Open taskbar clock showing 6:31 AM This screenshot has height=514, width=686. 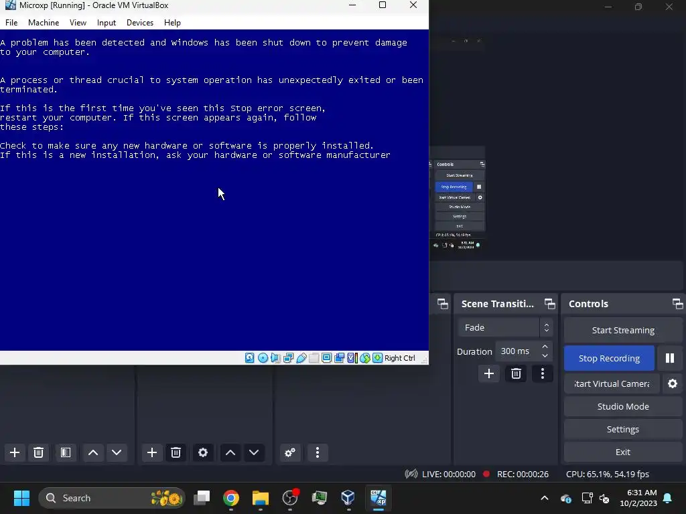[638, 498]
